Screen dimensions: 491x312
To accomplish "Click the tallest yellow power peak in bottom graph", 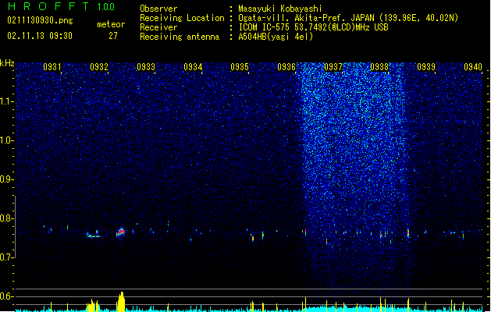I will click(x=122, y=302).
